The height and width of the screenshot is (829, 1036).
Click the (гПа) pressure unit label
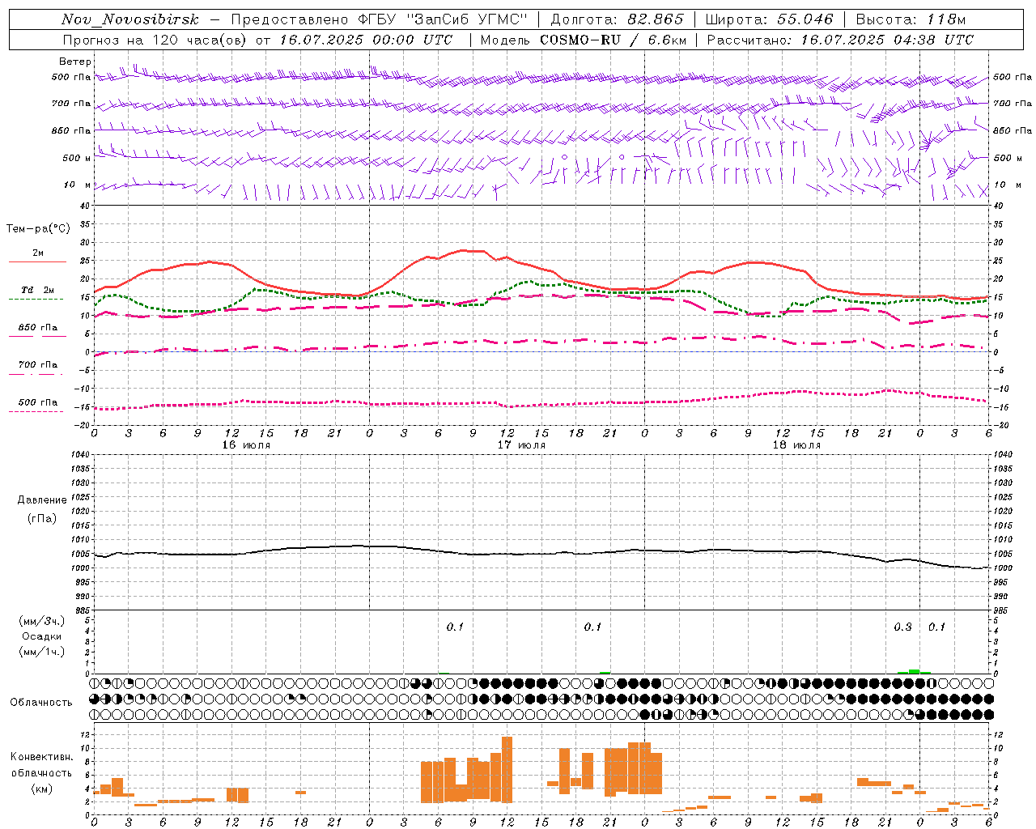[41, 518]
